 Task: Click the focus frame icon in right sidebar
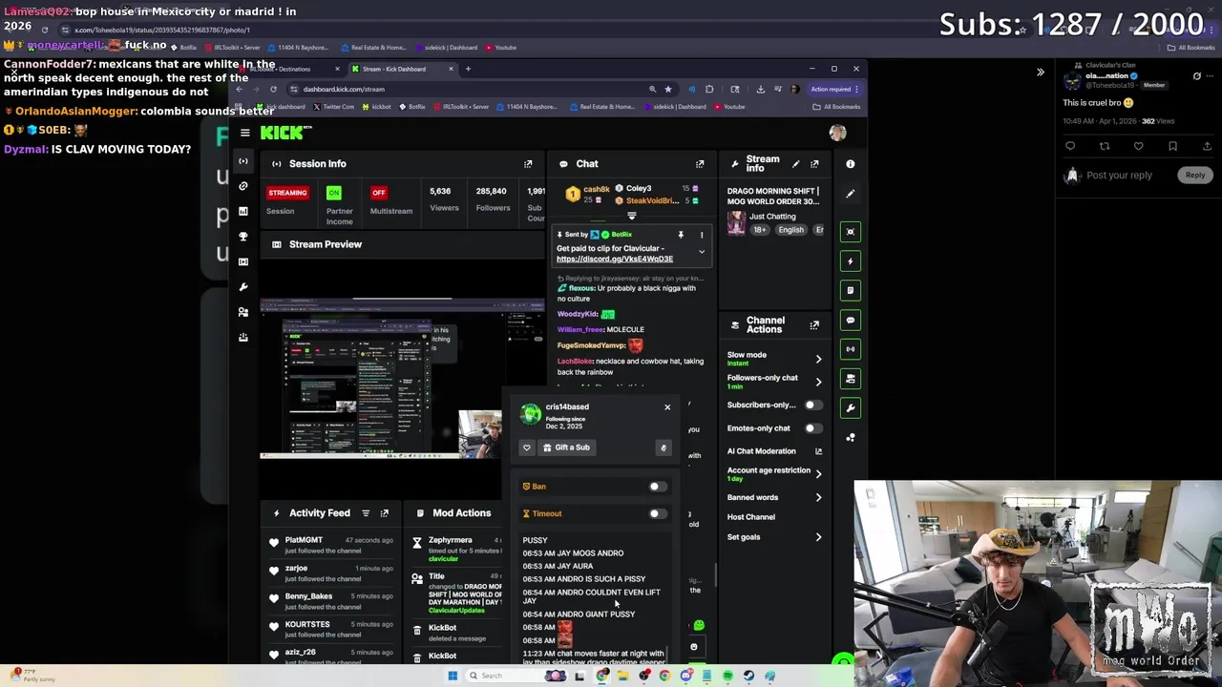click(851, 232)
